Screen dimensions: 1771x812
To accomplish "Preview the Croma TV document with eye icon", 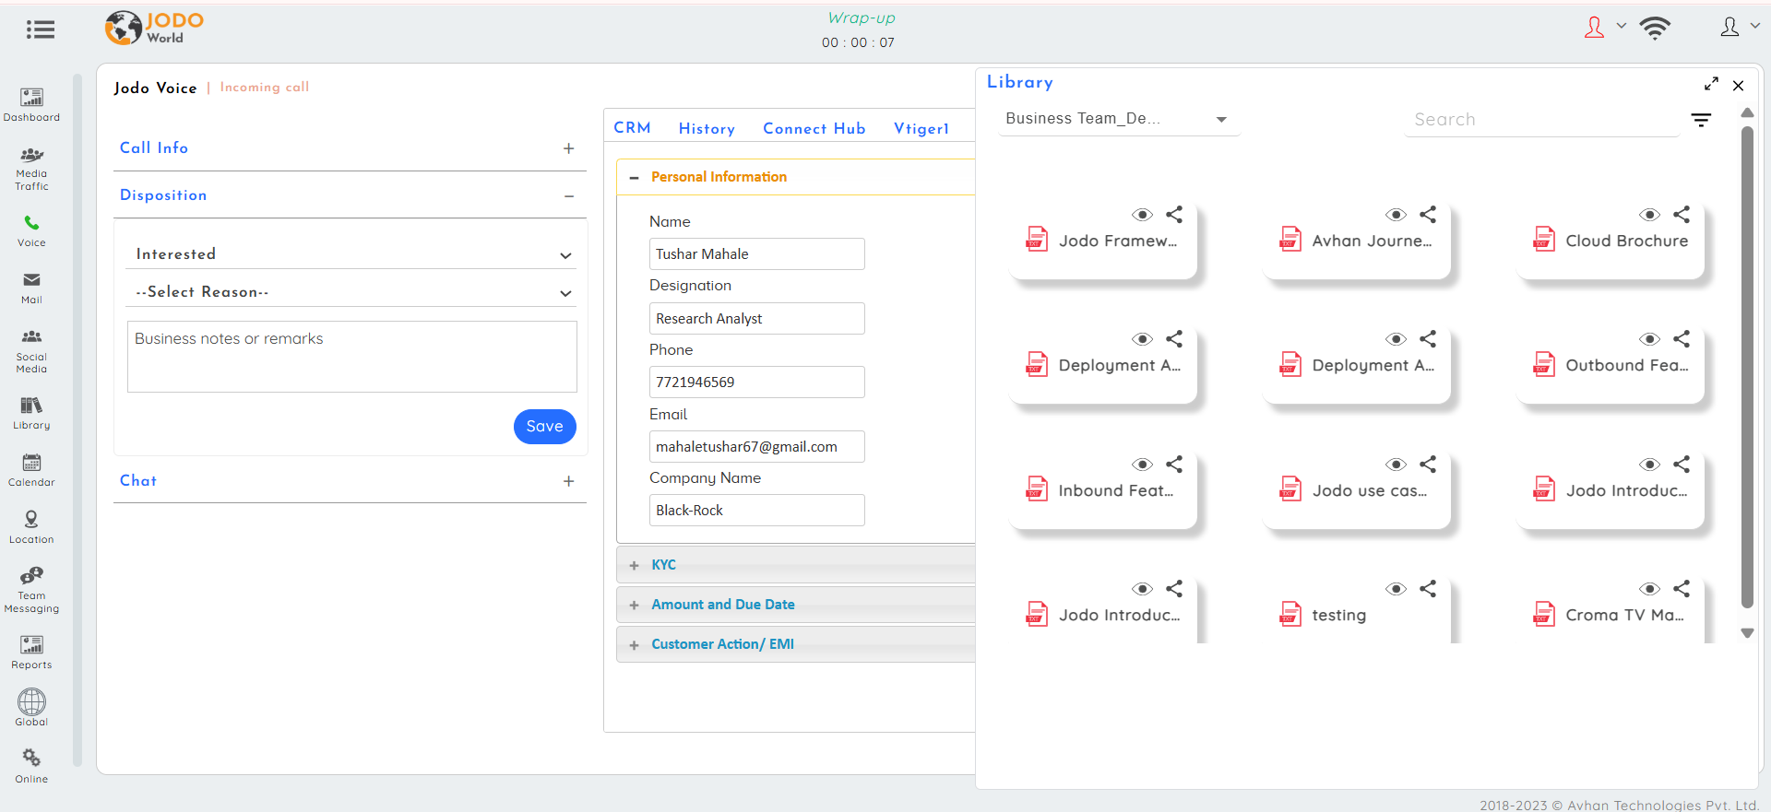I will click(1650, 589).
